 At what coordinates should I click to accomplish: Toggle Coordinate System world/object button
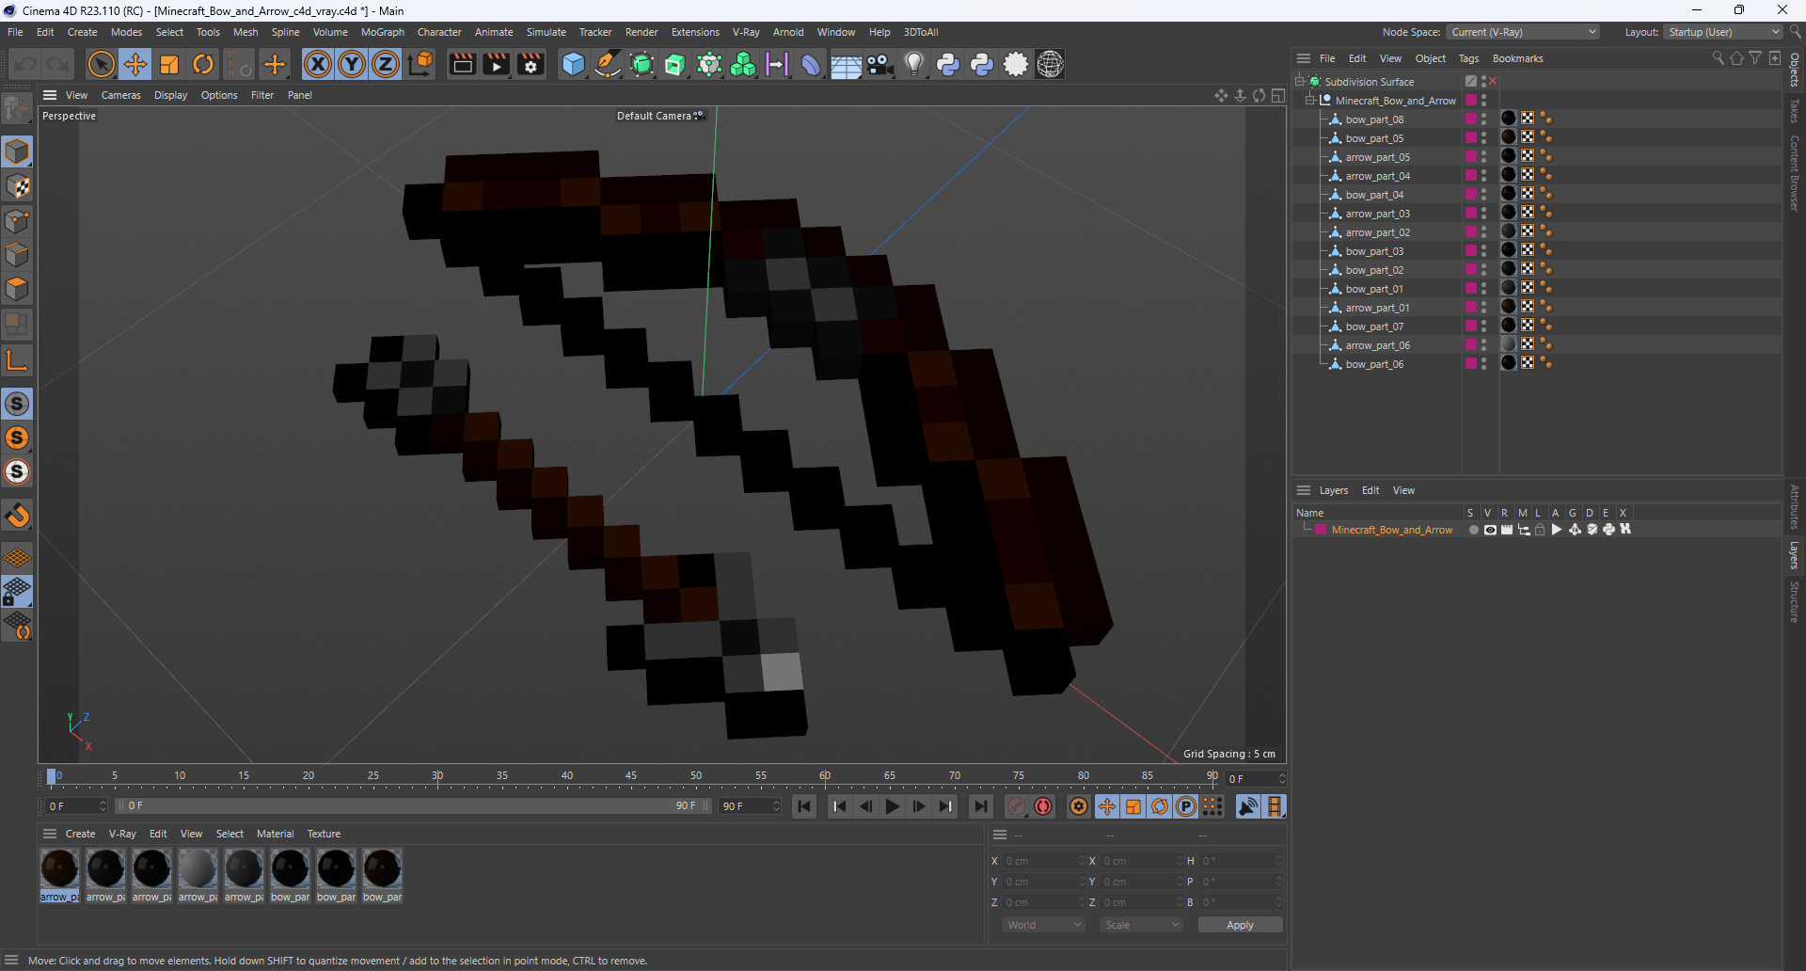click(421, 64)
